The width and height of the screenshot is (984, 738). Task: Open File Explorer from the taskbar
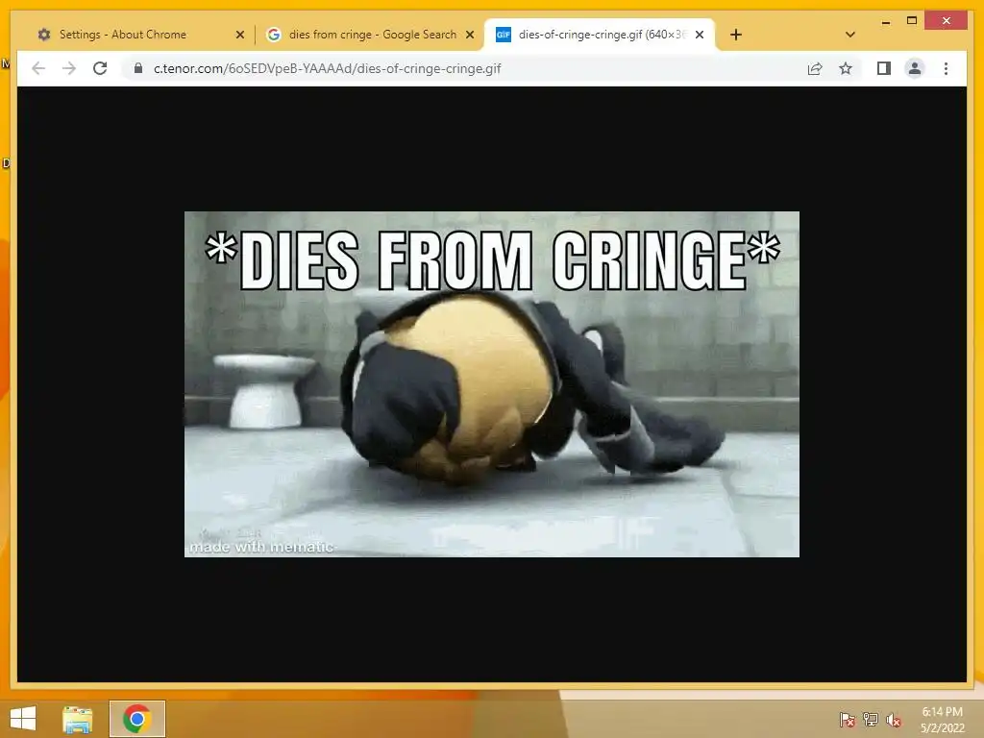pyautogui.click(x=78, y=719)
